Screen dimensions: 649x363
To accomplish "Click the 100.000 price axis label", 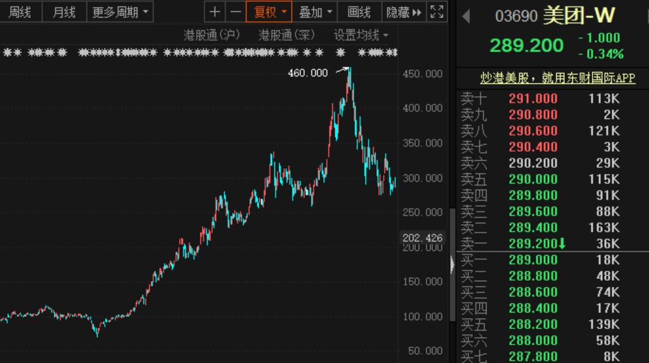I will [422, 317].
